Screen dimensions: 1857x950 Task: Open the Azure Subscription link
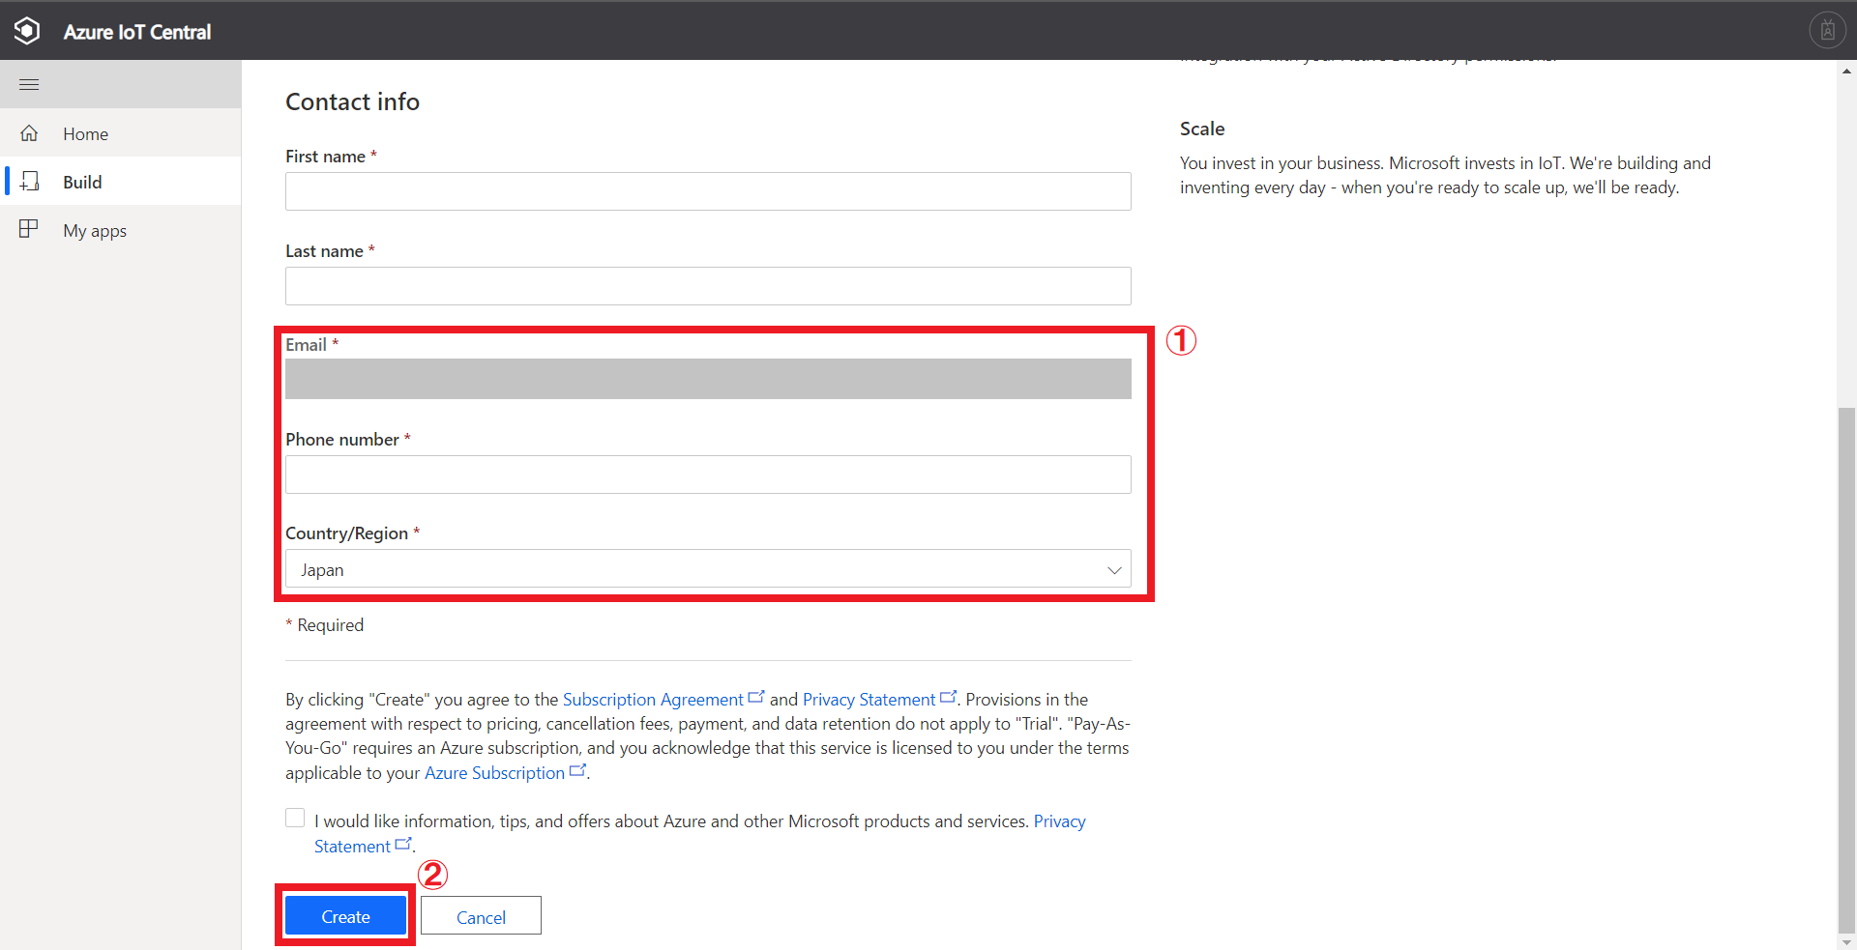pyautogui.click(x=494, y=773)
